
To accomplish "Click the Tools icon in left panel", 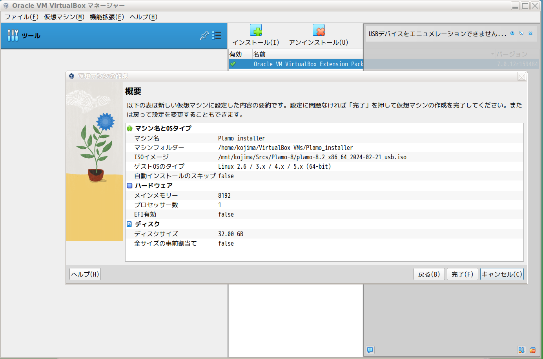I will [13, 35].
